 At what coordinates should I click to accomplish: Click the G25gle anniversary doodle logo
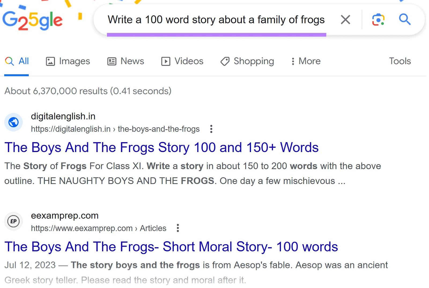point(32,20)
